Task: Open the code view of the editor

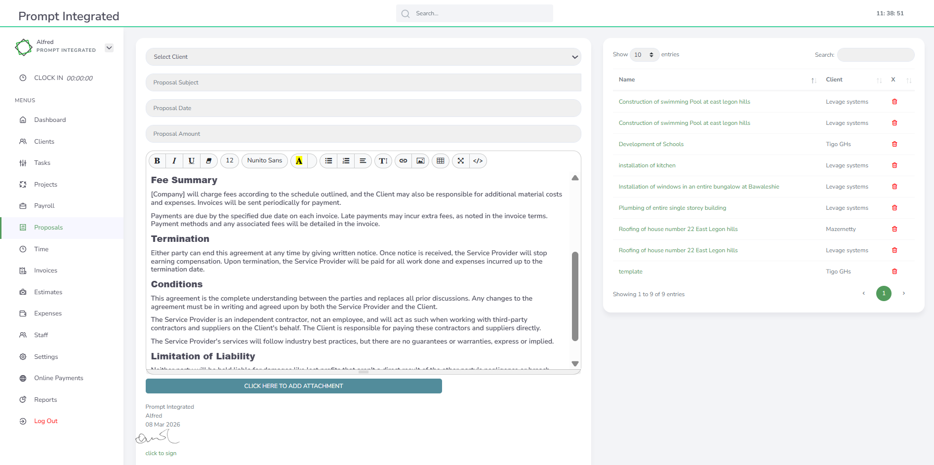Action: click(x=478, y=161)
